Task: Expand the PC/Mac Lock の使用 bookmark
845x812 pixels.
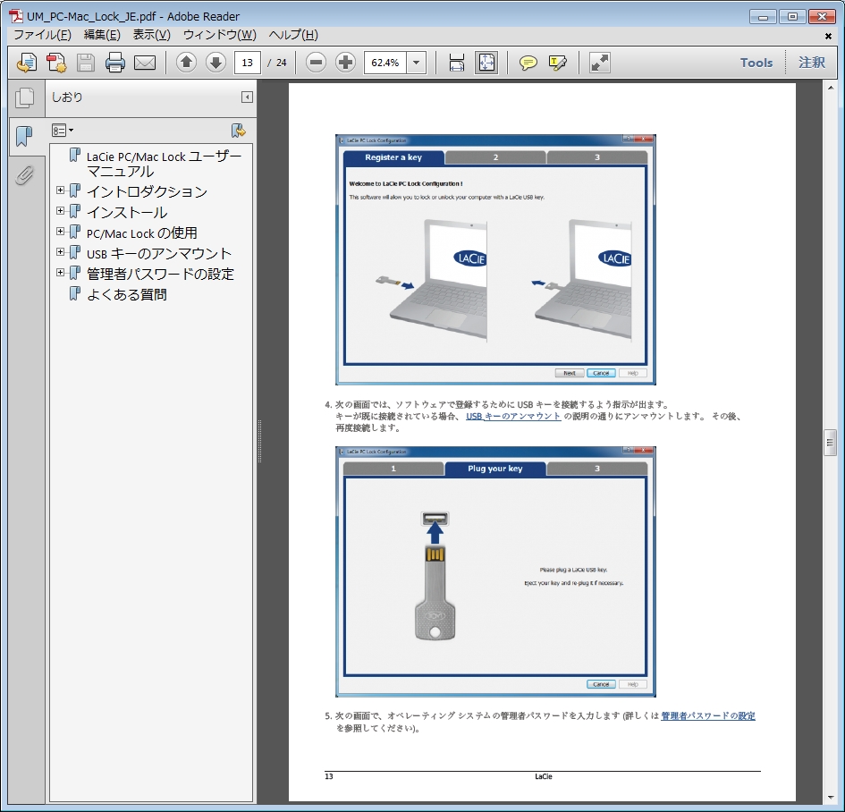Action: 61,231
